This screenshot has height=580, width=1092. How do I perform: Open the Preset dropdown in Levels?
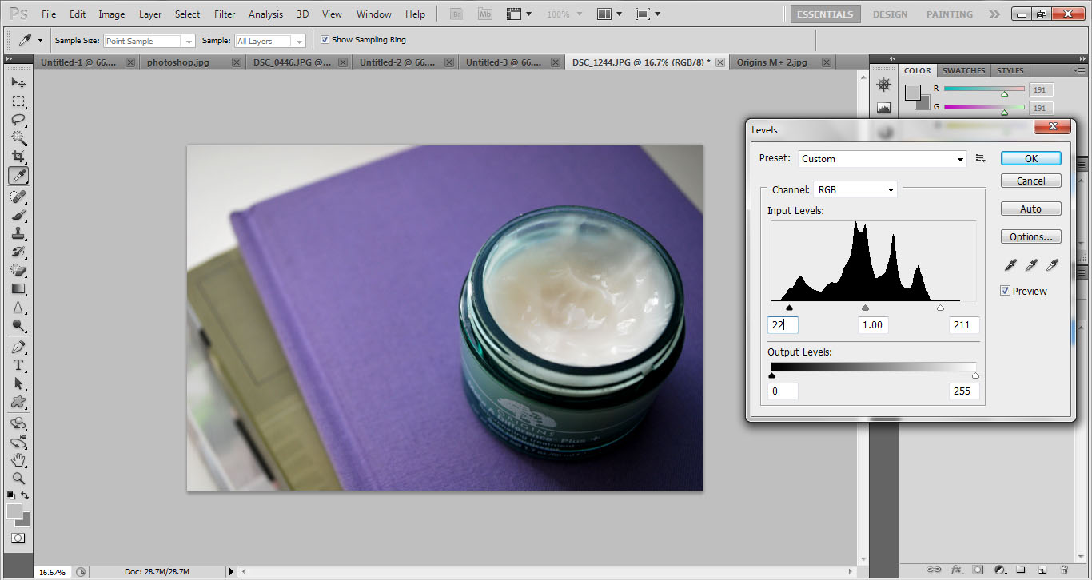(x=882, y=159)
